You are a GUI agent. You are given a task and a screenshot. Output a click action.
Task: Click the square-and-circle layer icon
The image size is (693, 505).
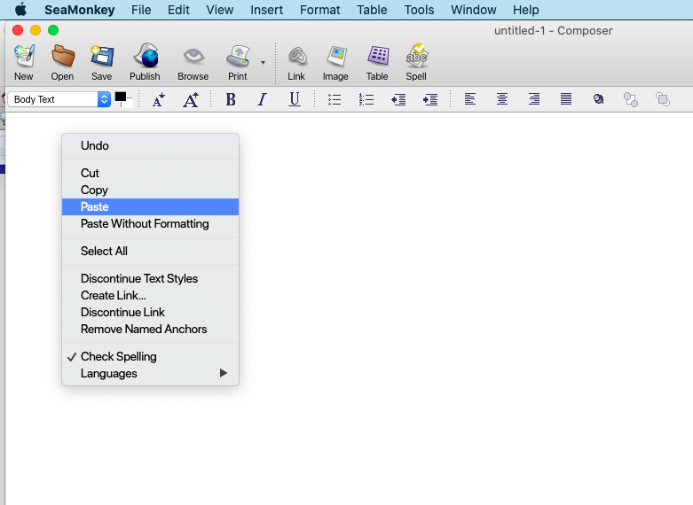click(x=631, y=99)
